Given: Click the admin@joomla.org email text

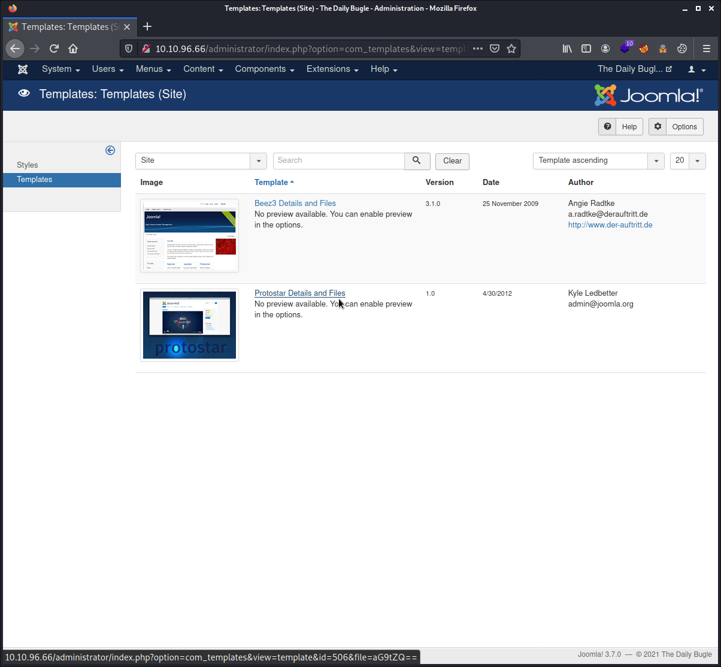Looking at the screenshot, I should [x=601, y=304].
